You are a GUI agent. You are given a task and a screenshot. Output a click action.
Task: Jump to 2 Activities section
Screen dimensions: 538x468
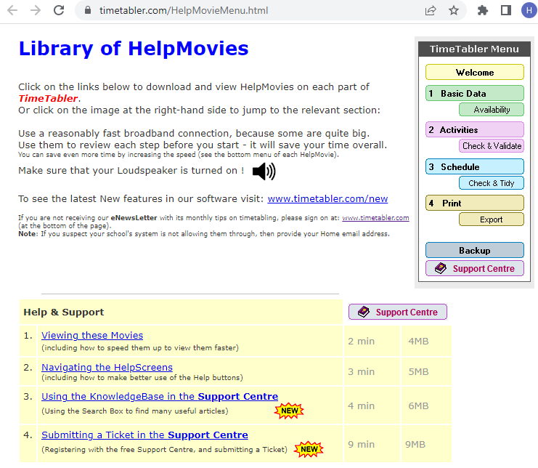(475, 130)
